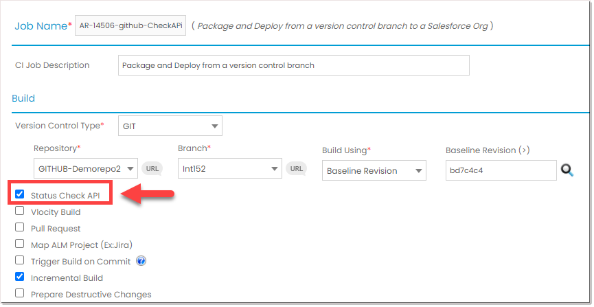Expand the Repository dropdown GITHUB-Demorepo2

[x=86, y=168]
